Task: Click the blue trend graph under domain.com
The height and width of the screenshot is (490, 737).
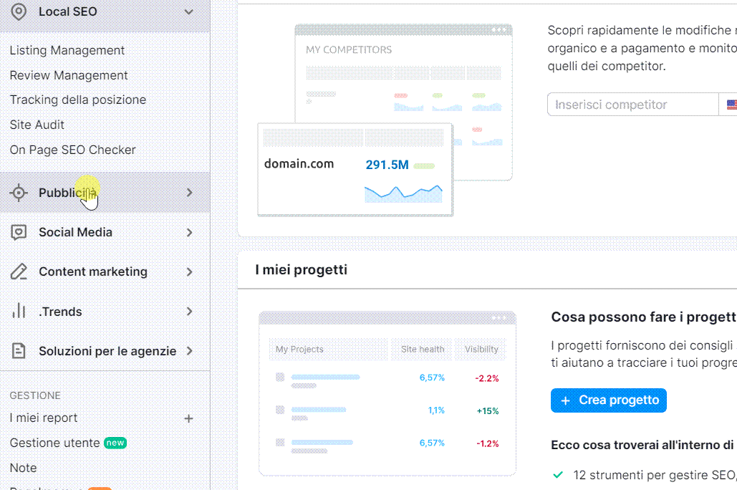Action: (403, 192)
